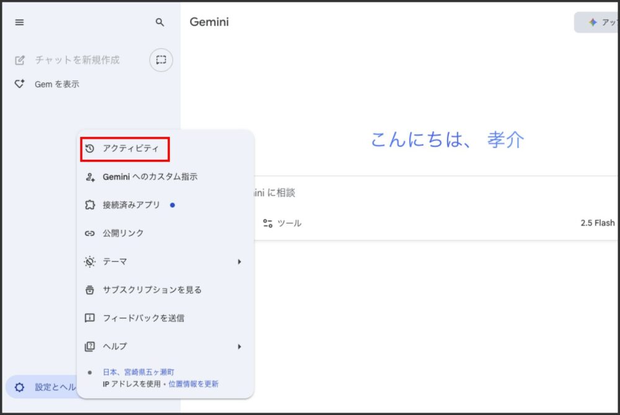The height and width of the screenshot is (415, 620).
Task: Open the 2.5 Flash model selector
Action: pos(597,223)
